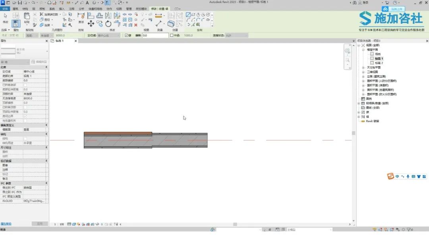Open the 定位线 dropdown in options bar
Image resolution: width=429 pixels, height=241 pixels.
(108, 36)
